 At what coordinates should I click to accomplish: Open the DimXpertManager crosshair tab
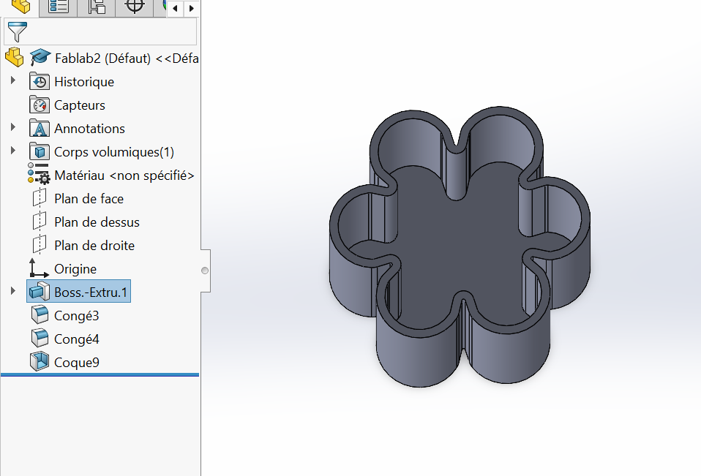click(134, 7)
